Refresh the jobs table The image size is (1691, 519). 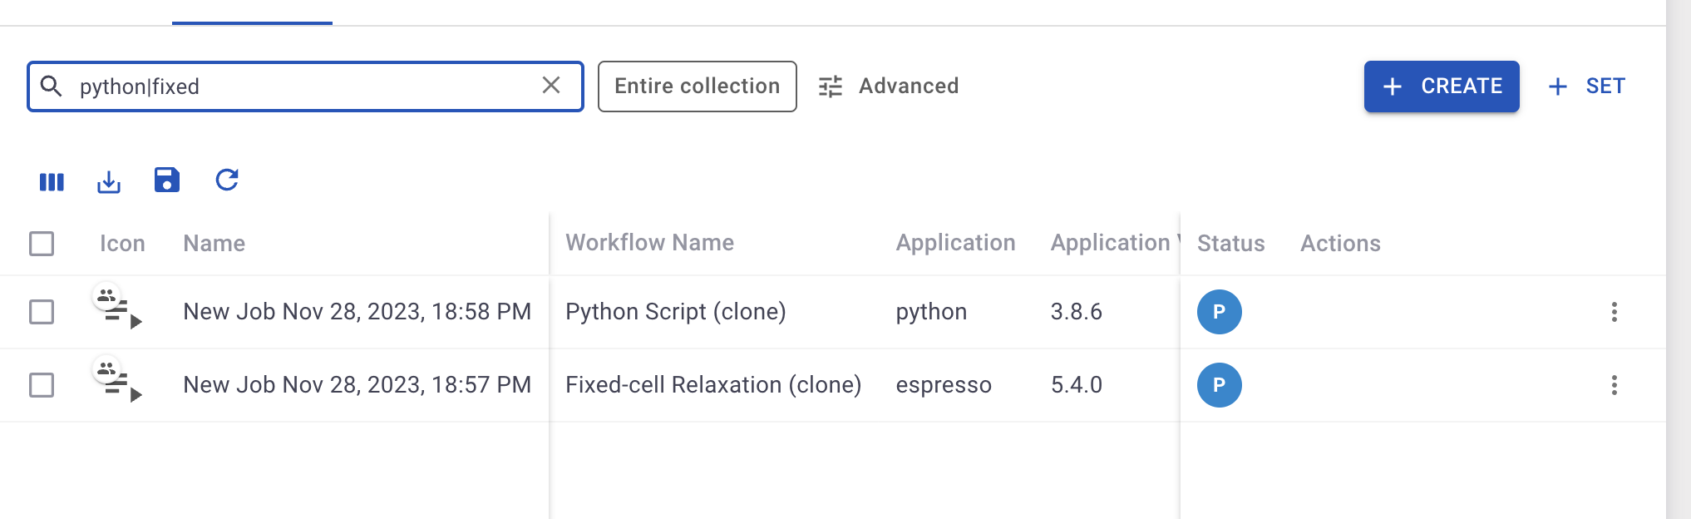(227, 180)
